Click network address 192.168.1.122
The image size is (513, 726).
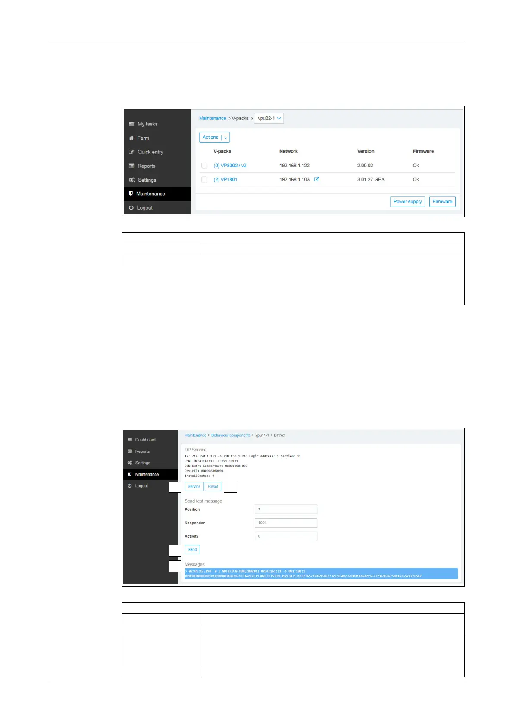click(294, 166)
